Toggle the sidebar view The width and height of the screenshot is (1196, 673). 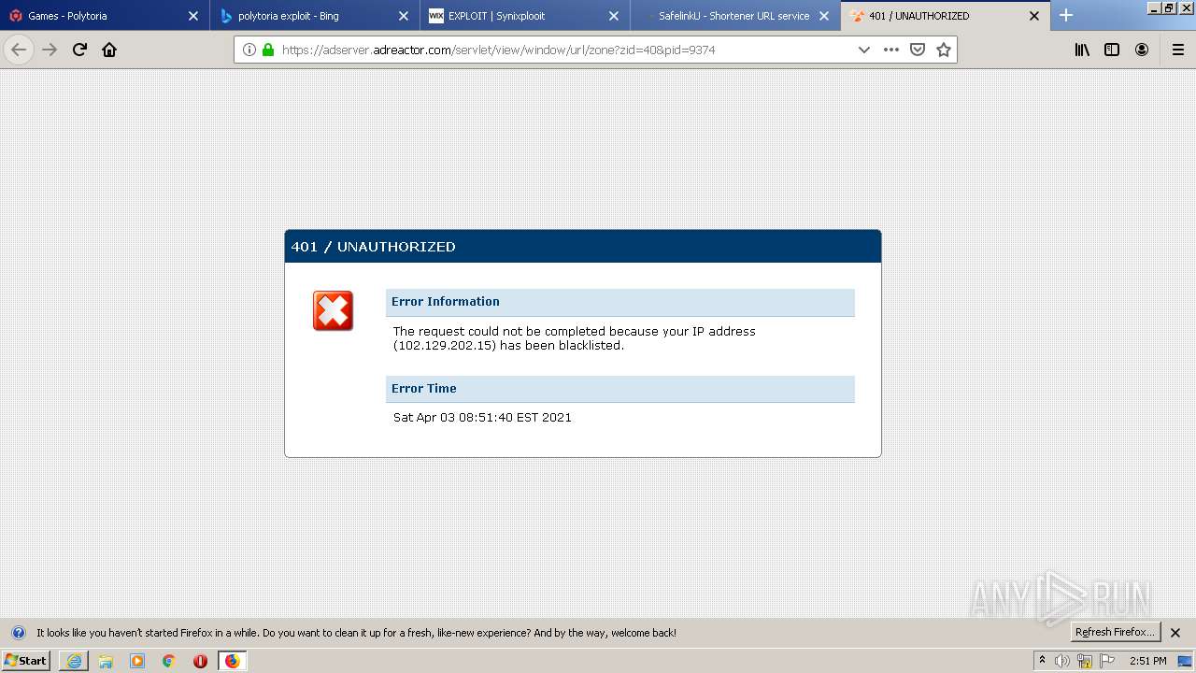click(x=1112, y=50)
